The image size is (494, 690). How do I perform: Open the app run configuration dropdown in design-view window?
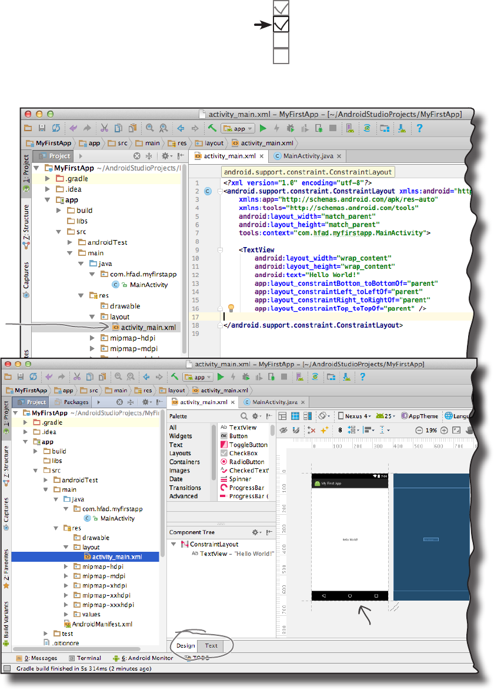pyautogui.click(x=198, y=377)
